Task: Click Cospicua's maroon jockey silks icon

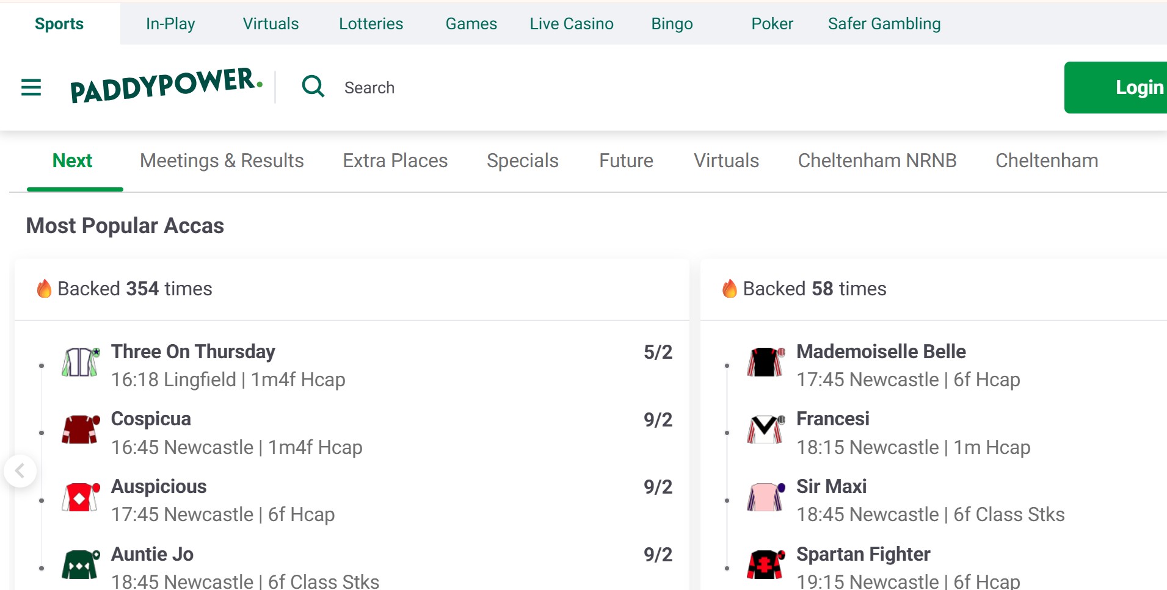Action: (x=80, y=429)
